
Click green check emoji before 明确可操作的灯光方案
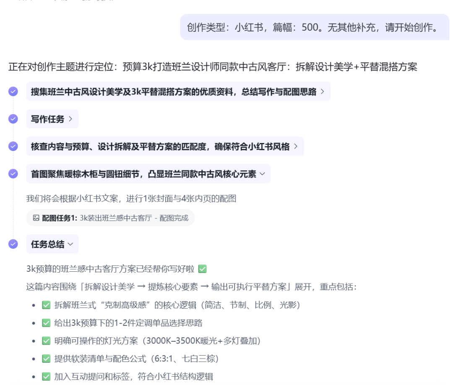click(46, 341)
